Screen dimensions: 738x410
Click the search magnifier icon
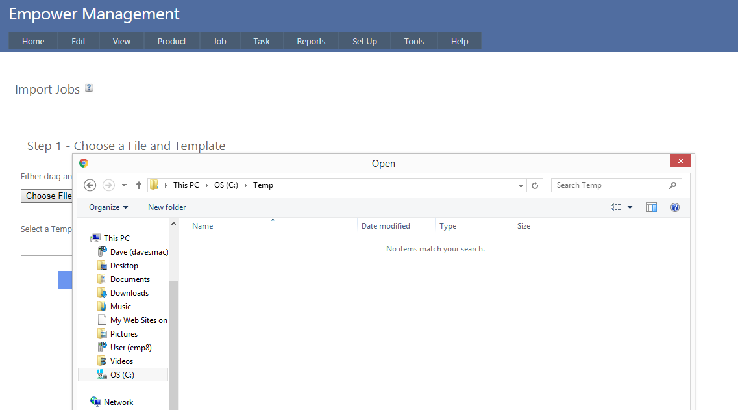point(673,185)
